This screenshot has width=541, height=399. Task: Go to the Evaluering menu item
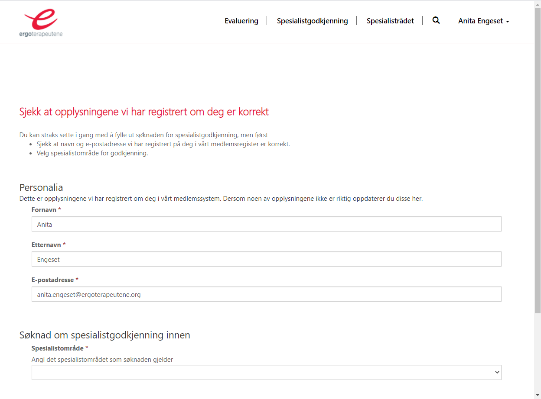[x=241, y=21]
